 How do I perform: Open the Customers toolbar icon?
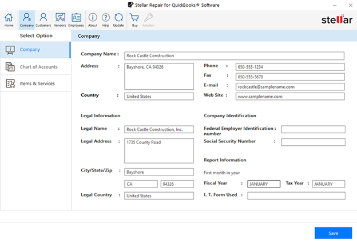click(43, 19)
